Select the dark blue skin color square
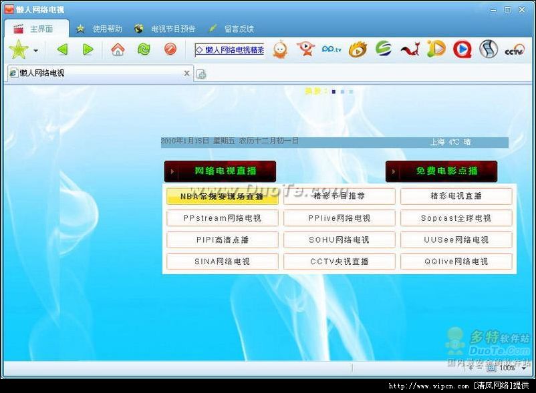This screenshot has width=536, height=393. pos(333,92)
